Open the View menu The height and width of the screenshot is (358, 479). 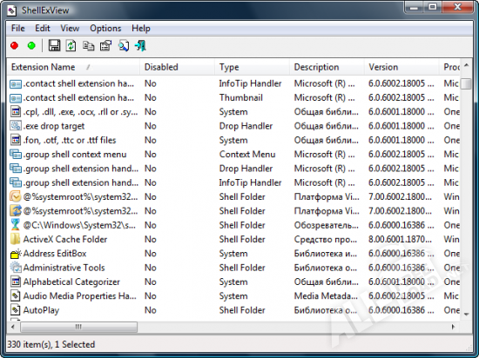pyautogui.click(x=70, y=29)
